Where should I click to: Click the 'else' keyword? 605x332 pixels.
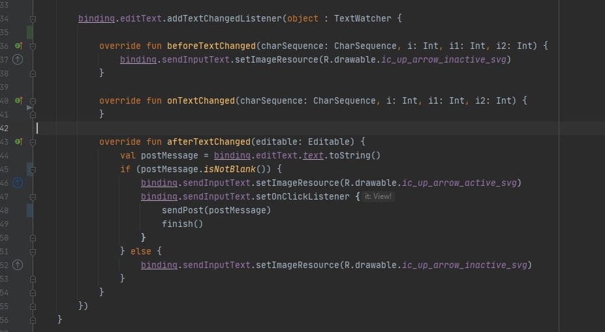pos(141,251)
